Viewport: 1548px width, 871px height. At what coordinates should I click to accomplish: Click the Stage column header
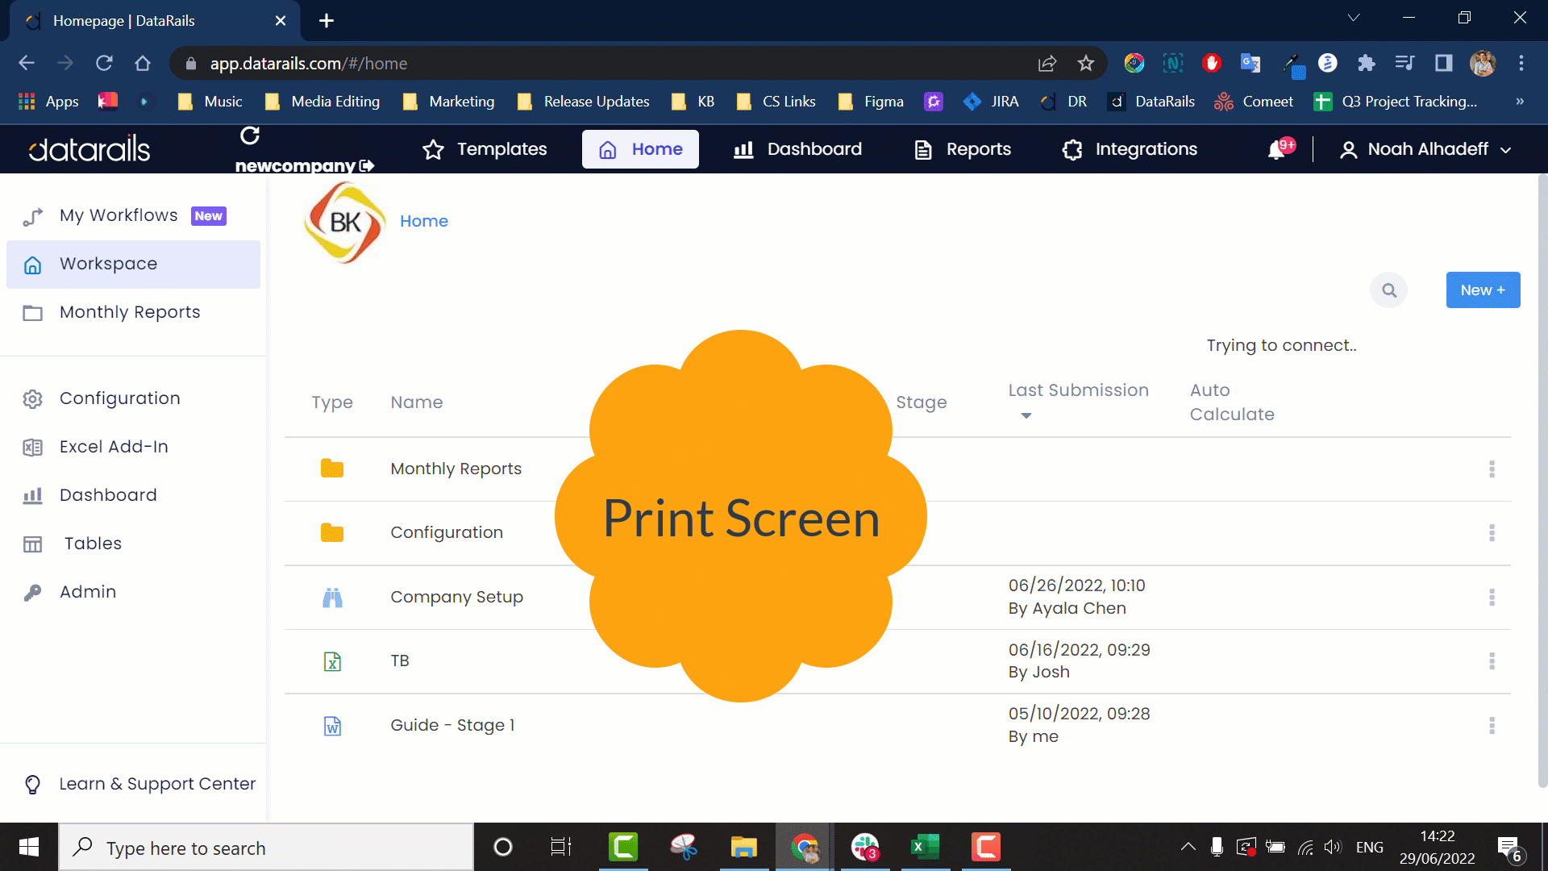tap(922, 402)
